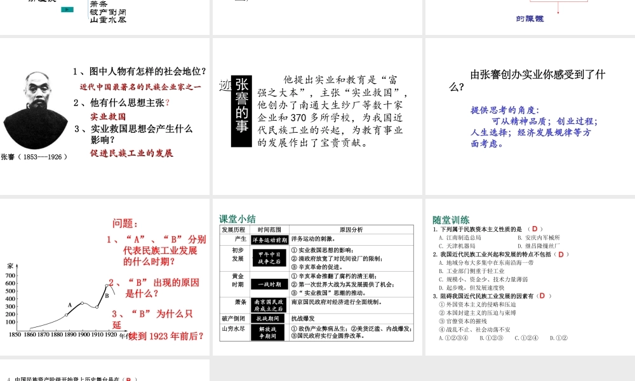Click the 时间范围 column header
The height and width of the screenshot is (381, 635).
click(269, 230)
